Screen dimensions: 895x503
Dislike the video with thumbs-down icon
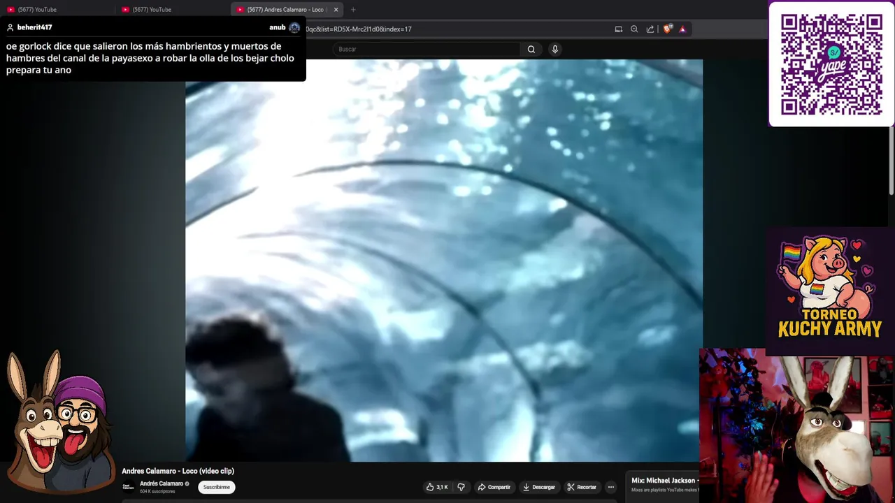pyautogui.click(x=461, y=487)
